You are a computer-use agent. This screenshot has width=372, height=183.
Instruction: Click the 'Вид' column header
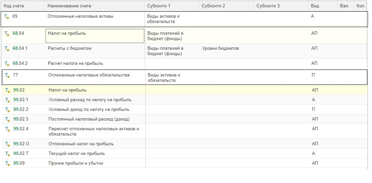pos(315,6)
